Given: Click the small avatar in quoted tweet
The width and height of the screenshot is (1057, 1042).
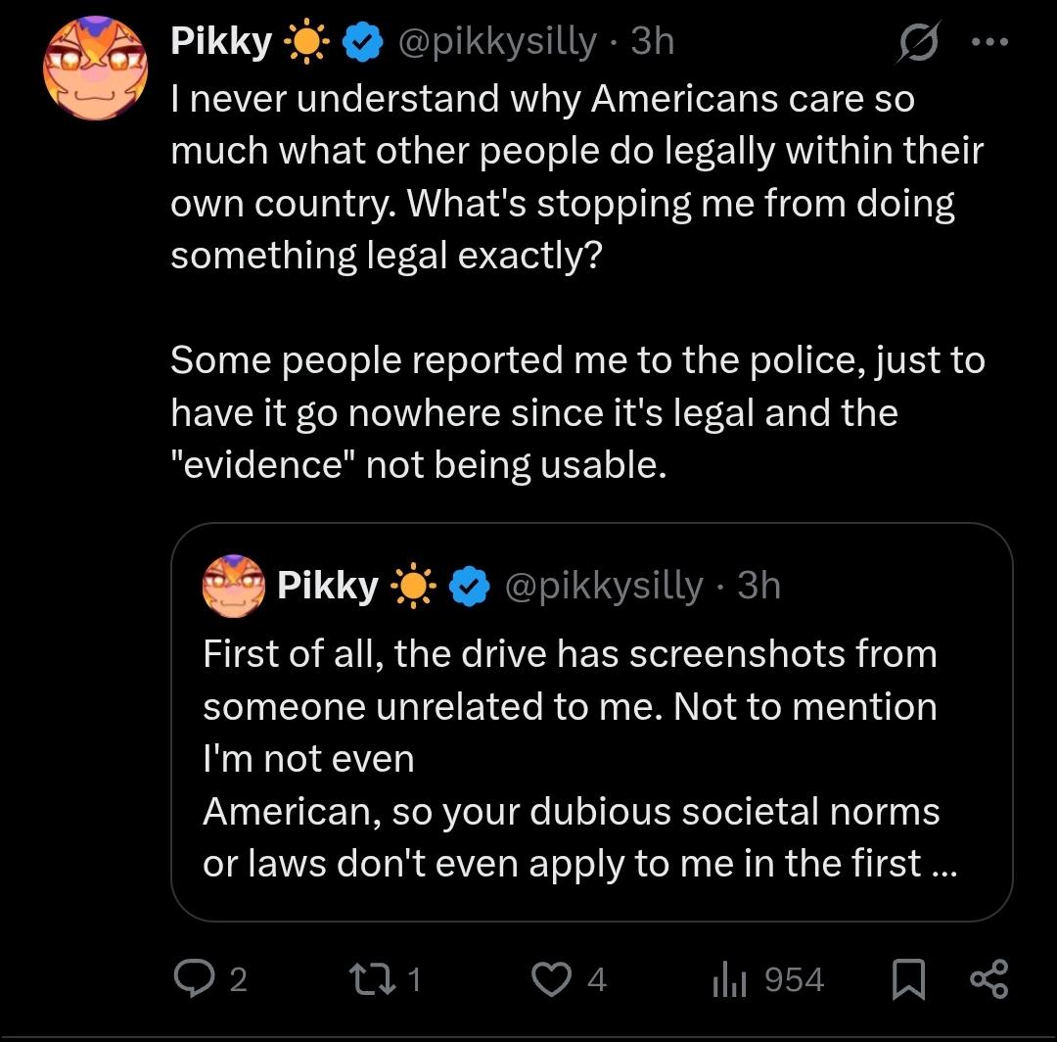Looking at the screenshot, I should point(233,586).
